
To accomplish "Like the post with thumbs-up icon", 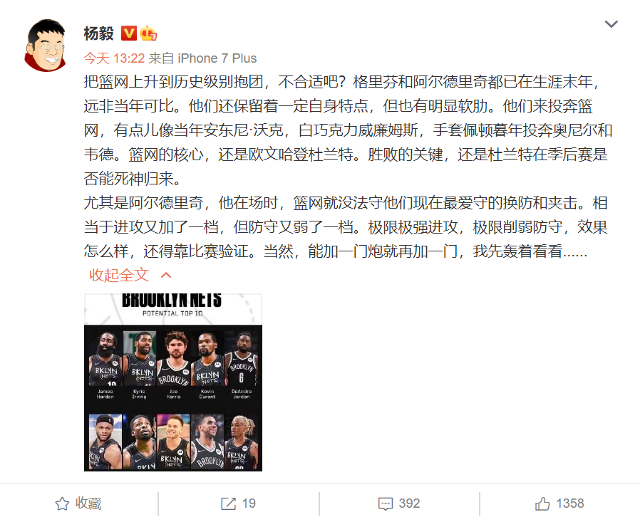I will (x=542, y=503).
